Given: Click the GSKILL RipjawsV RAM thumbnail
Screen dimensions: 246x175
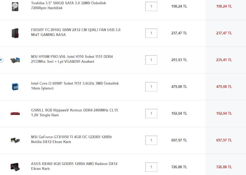Looking at the screenshot, I should coord(15,113).
